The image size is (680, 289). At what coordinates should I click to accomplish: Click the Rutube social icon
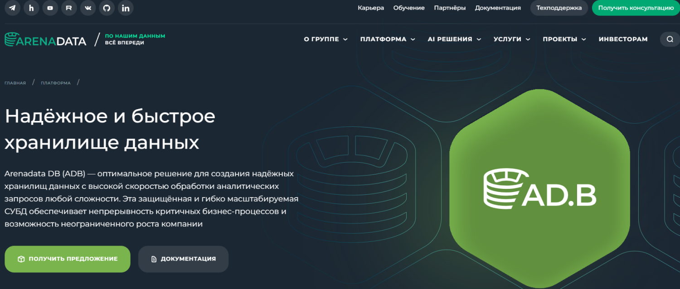(x=69, y=8)
